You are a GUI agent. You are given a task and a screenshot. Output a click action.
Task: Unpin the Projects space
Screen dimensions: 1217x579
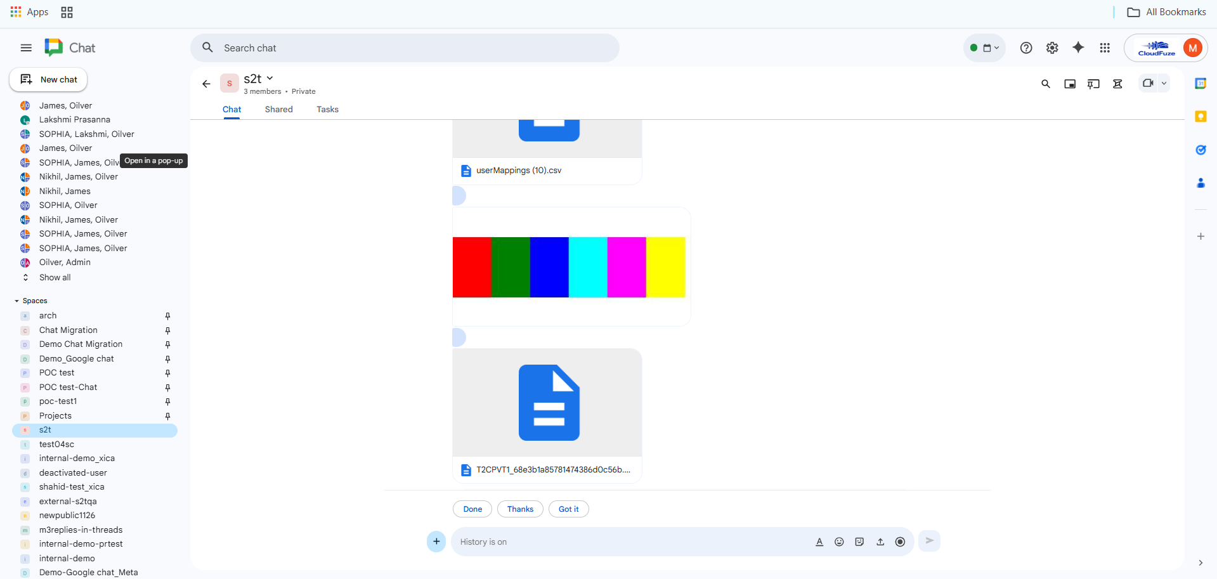pos(167,416)
